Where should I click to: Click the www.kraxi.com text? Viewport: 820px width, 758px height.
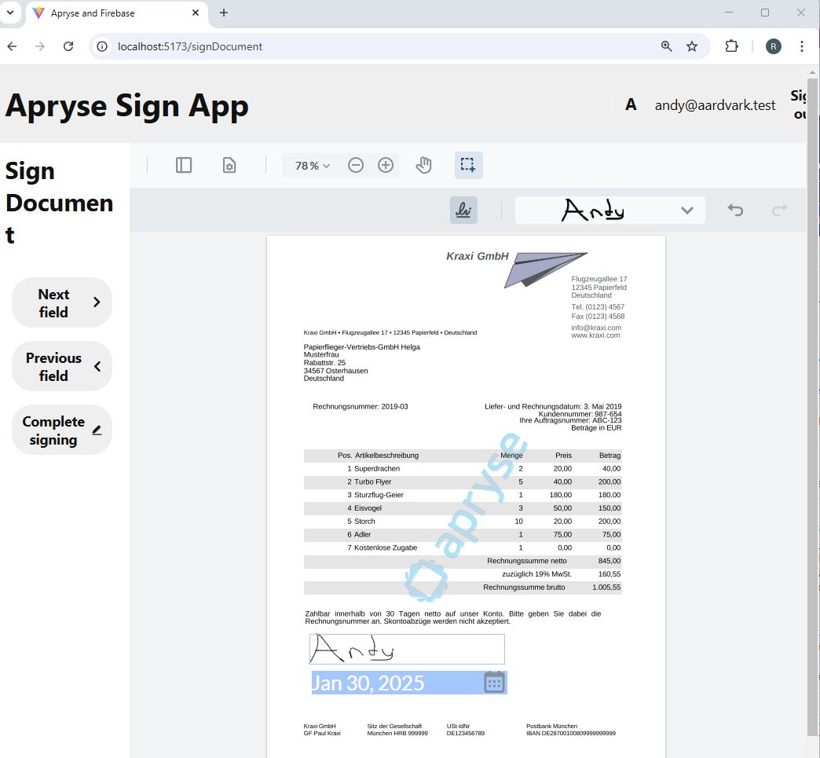[x=595, y=335]
